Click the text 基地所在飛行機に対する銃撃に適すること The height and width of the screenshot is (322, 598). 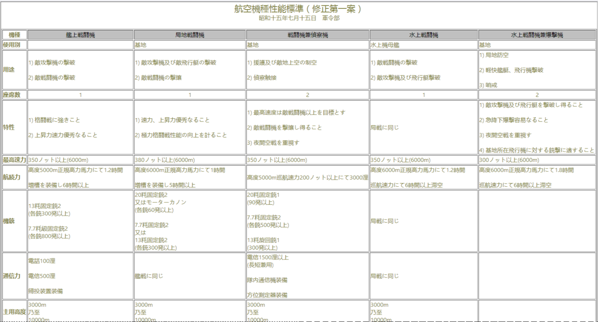coord(540,150)
